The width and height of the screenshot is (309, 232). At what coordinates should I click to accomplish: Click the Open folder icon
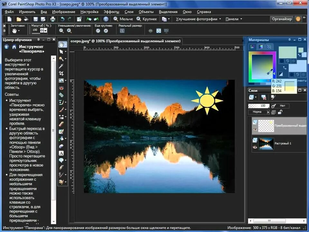tap(19, 19)
